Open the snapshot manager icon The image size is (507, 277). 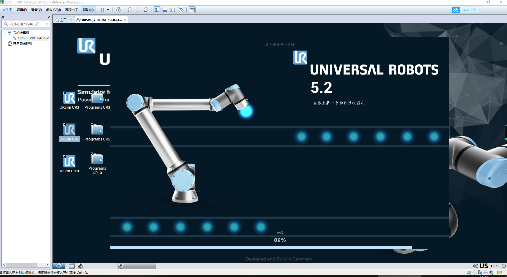click(x=146, y=10)
